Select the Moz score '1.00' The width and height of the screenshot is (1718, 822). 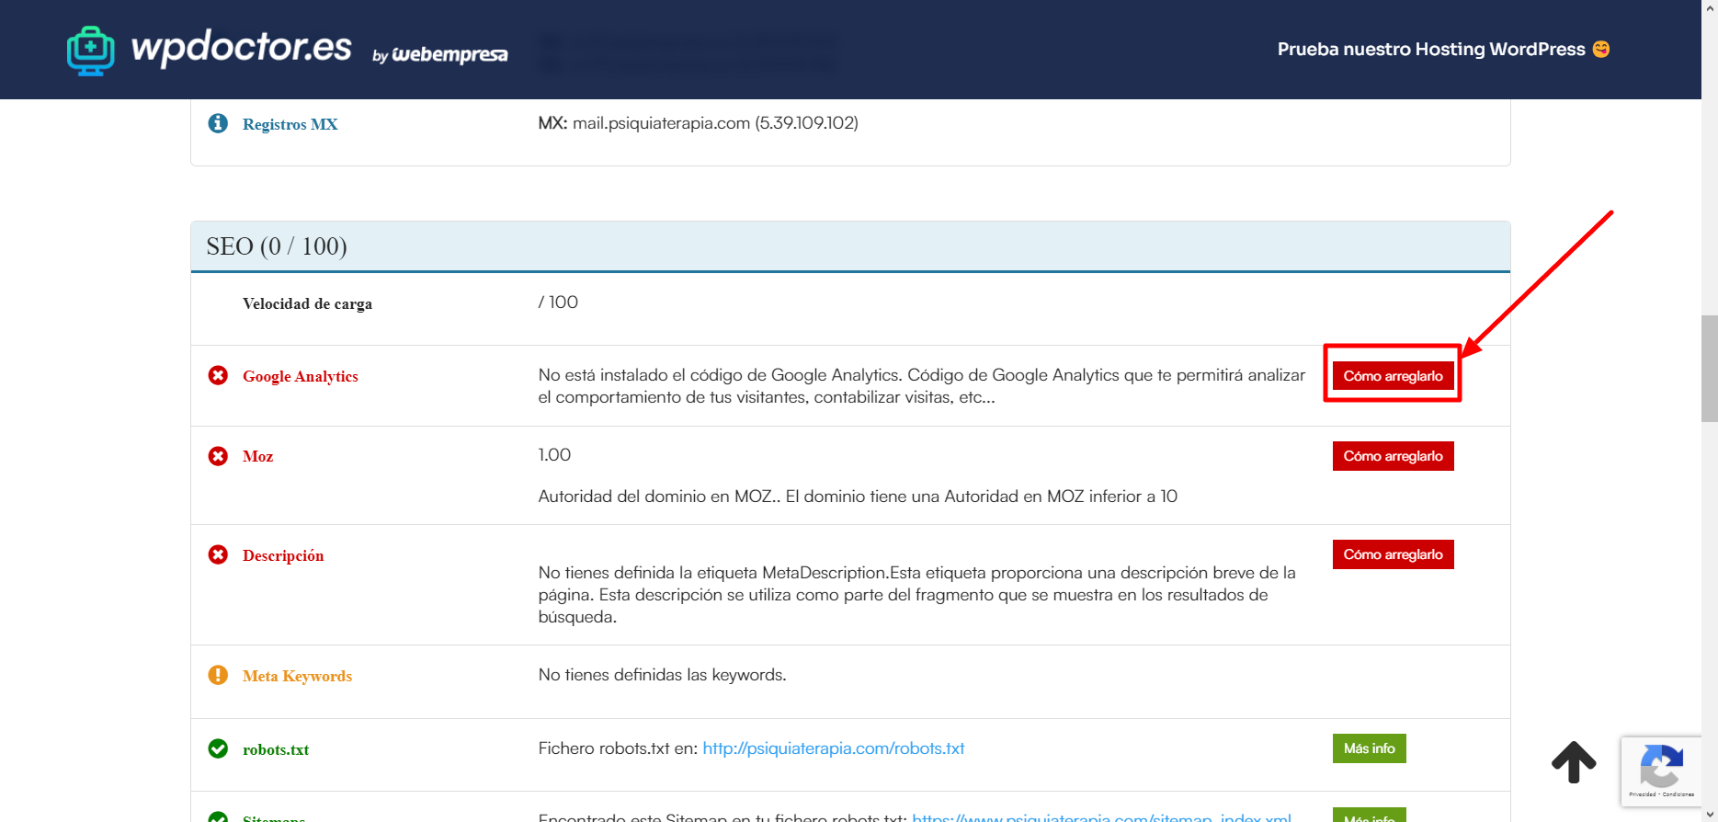pyautogui.click(x=554, y=455)
